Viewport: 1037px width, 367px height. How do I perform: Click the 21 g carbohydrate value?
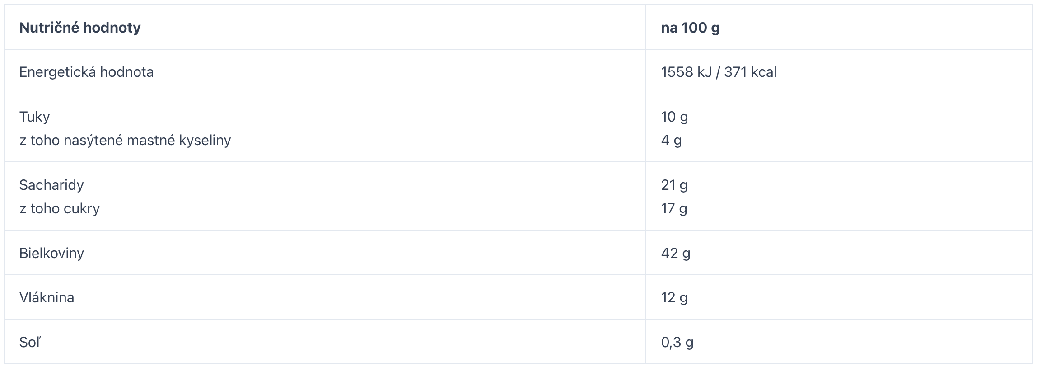click(x=674, y=185)
